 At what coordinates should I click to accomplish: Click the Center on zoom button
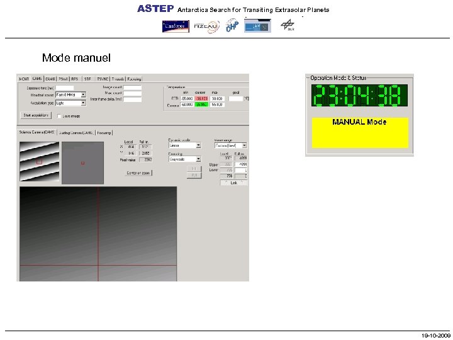point(138,173)
